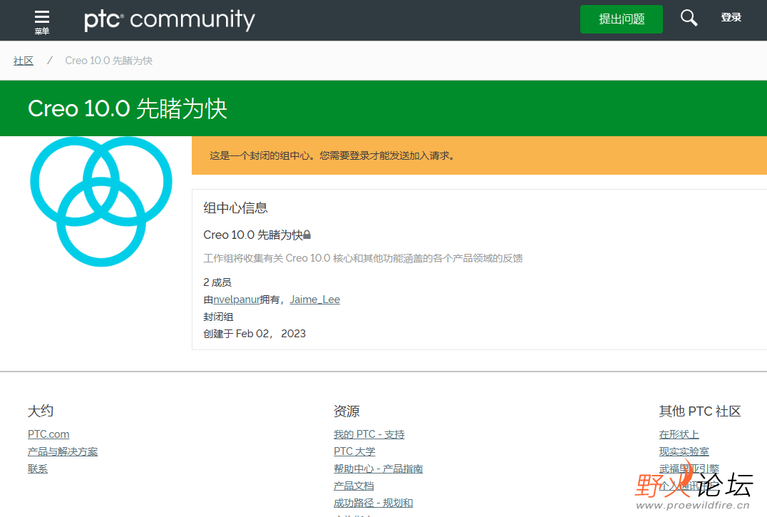Open the hamburger 菜单 menu
This screenshot has width=767, height=517.
coord(41,22)
